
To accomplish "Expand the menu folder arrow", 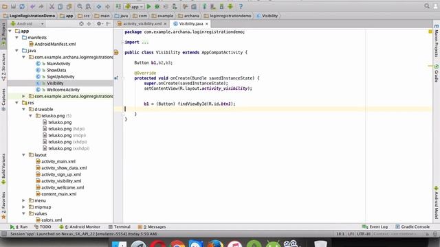I will pos(24,200).
